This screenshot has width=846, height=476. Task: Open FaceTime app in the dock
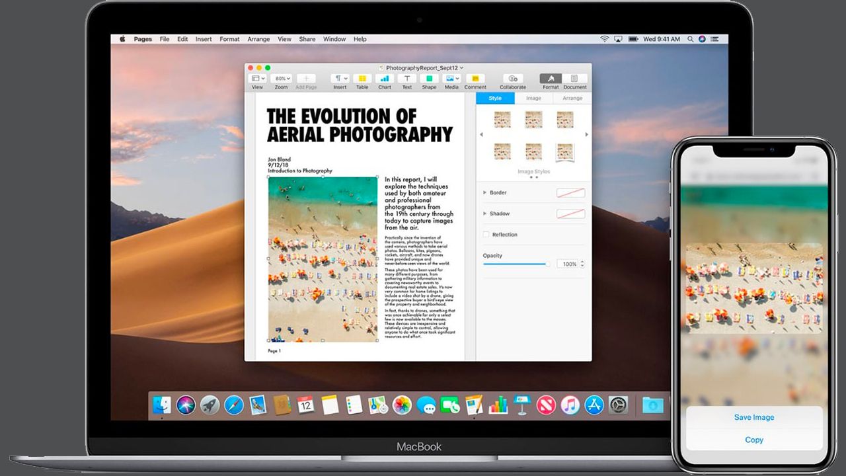(450, 405)
